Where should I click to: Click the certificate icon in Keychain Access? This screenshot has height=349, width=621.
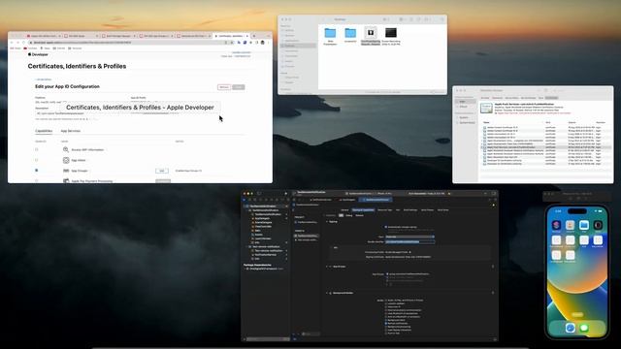point(486,109)
